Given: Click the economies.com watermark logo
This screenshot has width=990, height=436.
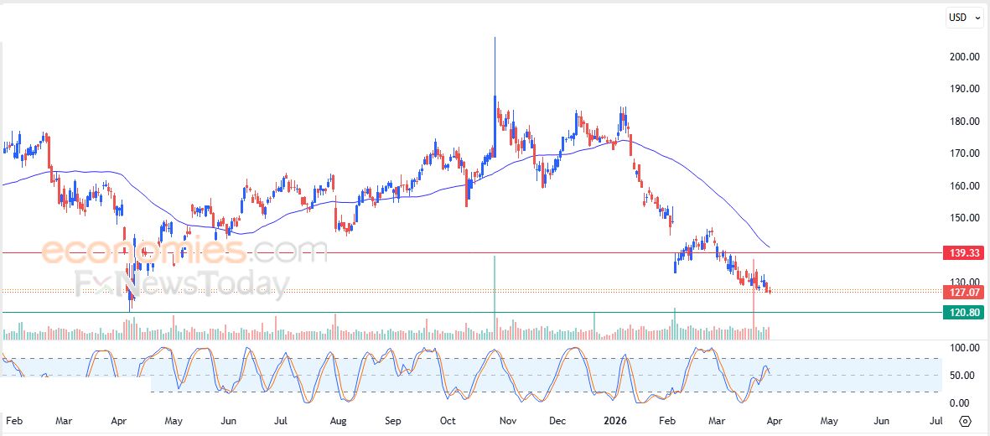Looking at the screenshot, I should tap(184, 251).
